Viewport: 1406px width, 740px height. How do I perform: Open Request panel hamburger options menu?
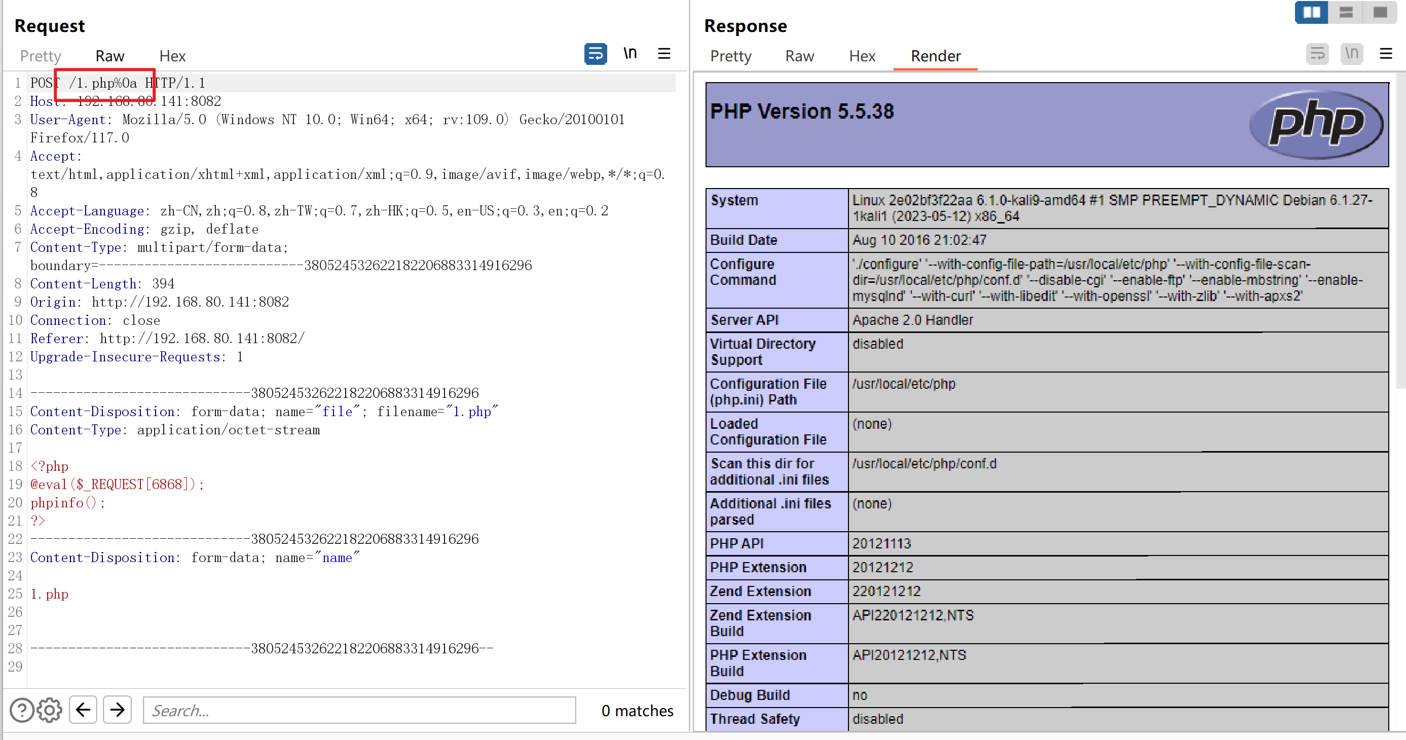(x=663, y=54)
